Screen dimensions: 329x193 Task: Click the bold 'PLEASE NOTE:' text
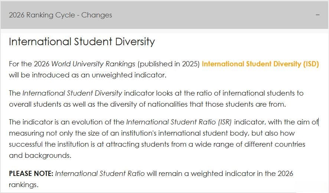click(x=31, y=173)
